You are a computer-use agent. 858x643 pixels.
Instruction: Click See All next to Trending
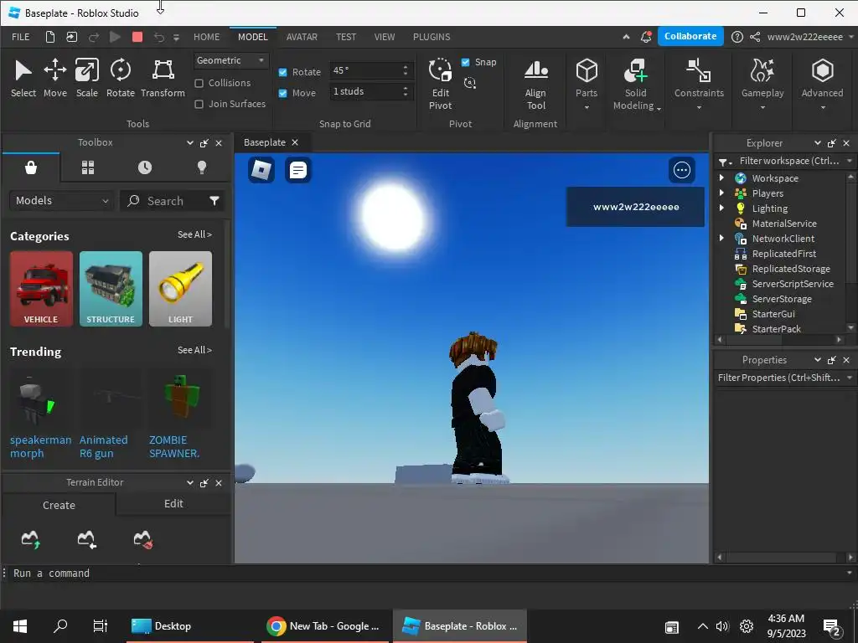[x=194, y=350]
